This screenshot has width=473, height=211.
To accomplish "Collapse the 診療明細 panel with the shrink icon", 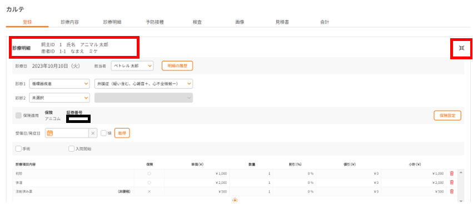I will click(461, 48).
